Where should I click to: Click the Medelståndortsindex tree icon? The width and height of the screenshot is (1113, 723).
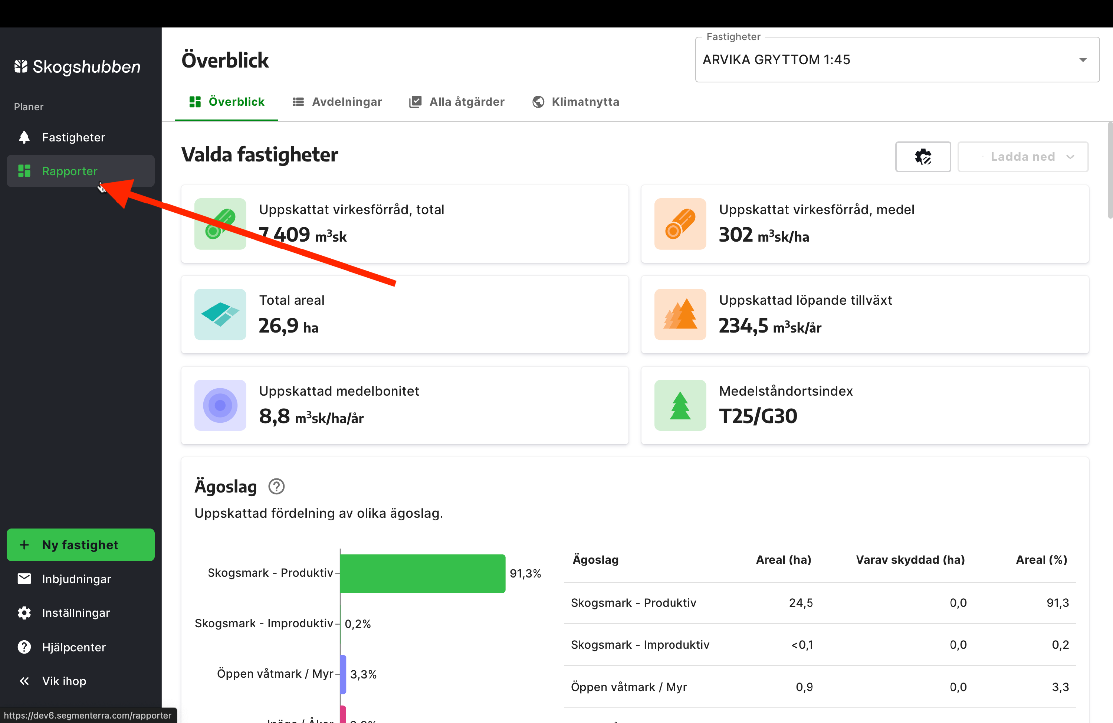tap(680, 405)
